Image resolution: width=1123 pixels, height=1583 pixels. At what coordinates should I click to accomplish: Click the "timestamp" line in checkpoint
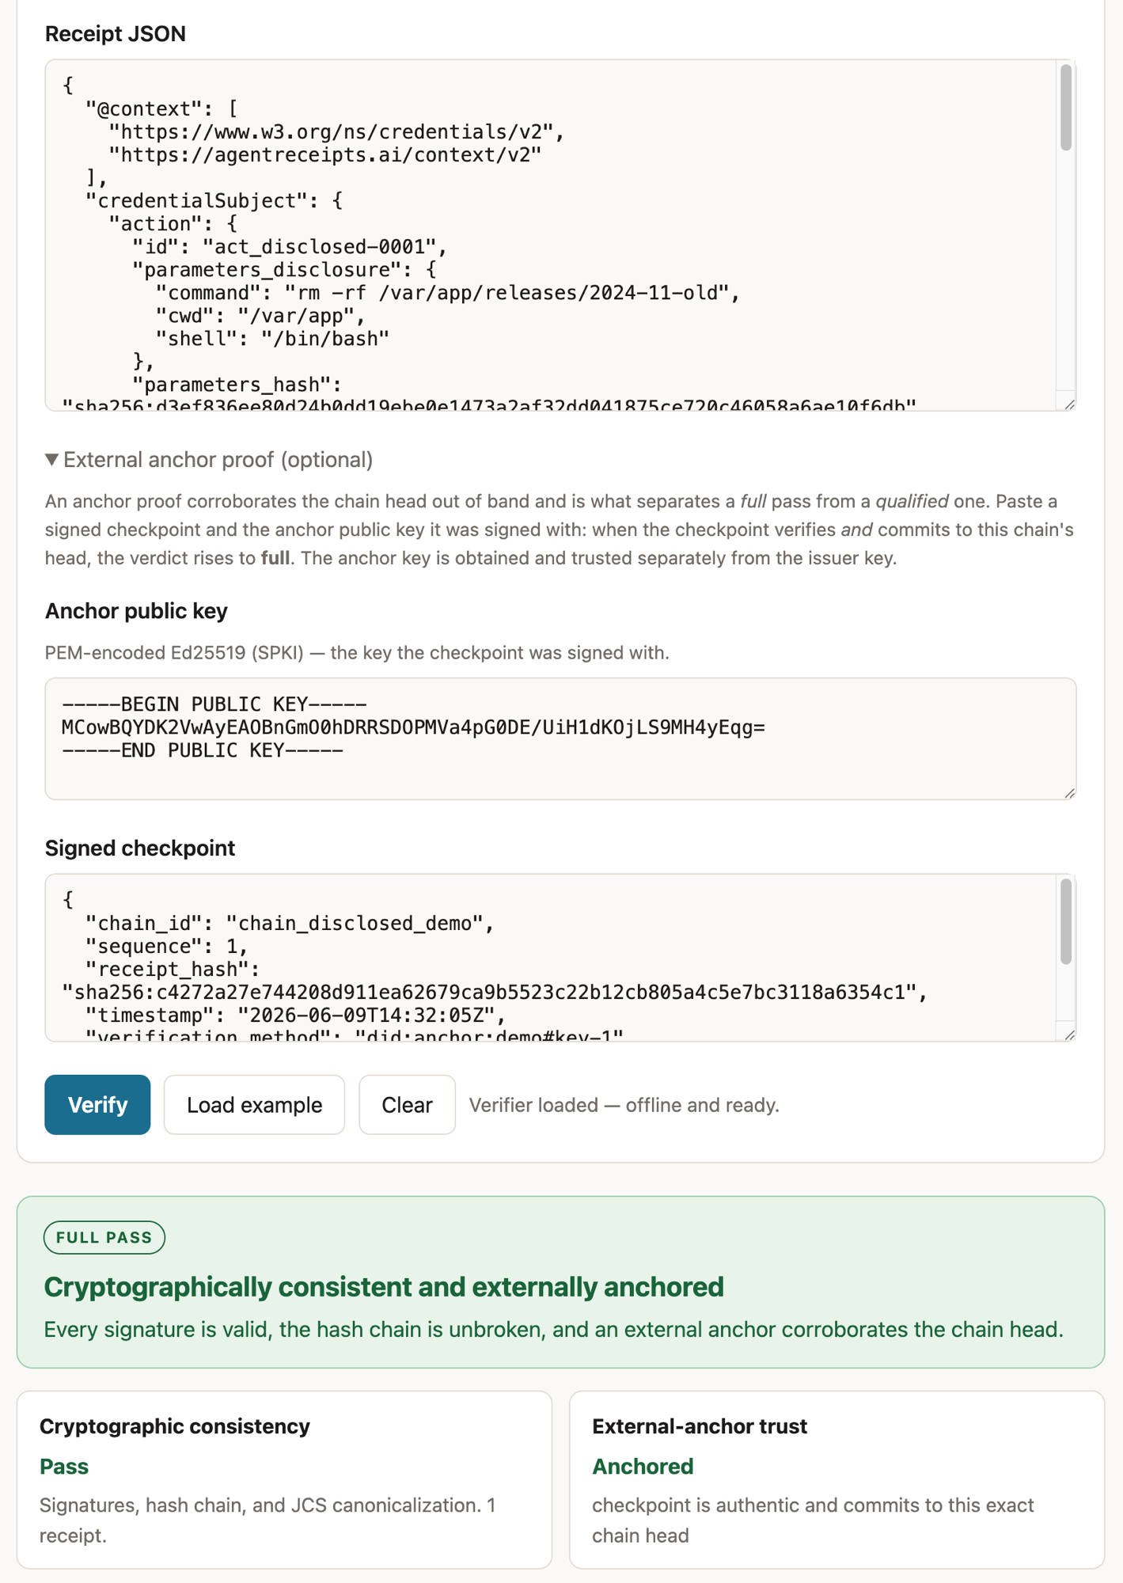(296, 1015)
